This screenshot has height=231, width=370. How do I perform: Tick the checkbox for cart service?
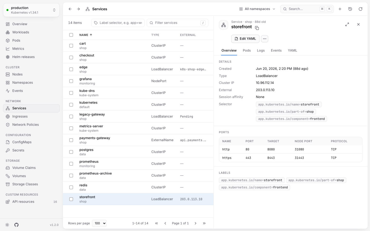coord(71,46)
